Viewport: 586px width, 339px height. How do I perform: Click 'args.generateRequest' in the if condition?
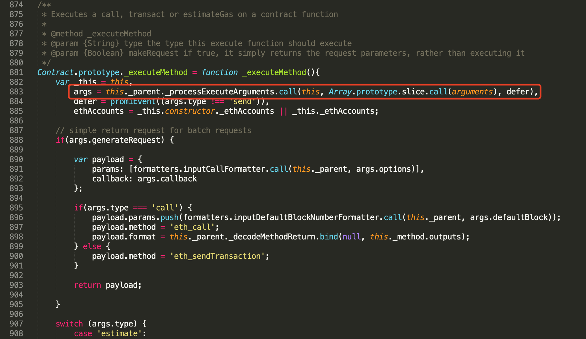click(x=115, y=140)
